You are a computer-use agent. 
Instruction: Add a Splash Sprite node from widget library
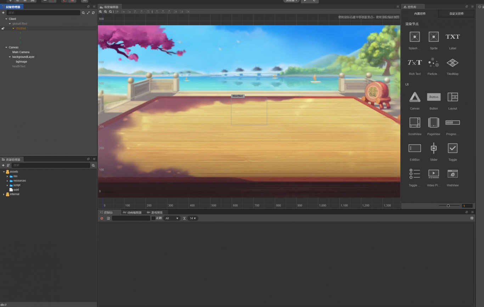click(415, 37)
